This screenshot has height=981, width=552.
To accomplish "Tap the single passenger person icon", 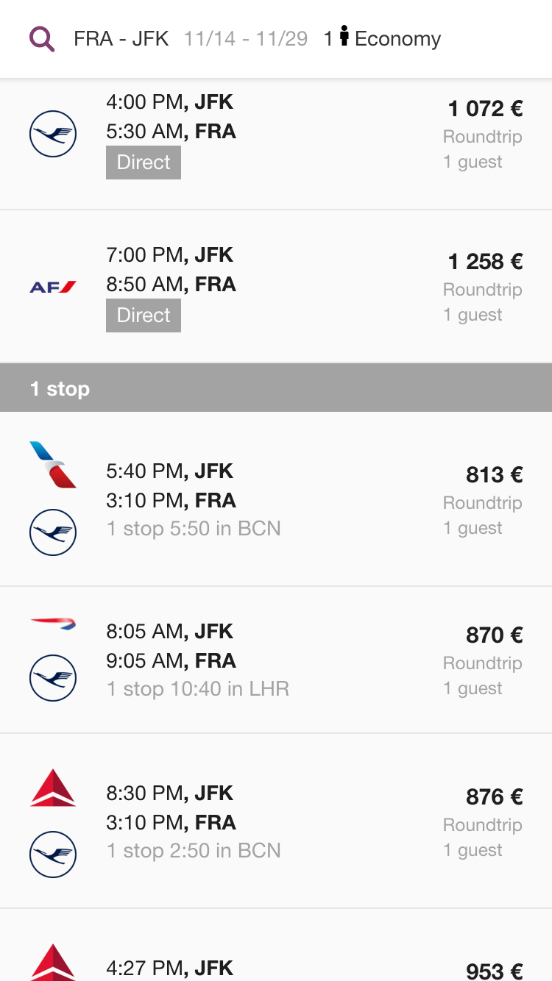I will [344, 37].
